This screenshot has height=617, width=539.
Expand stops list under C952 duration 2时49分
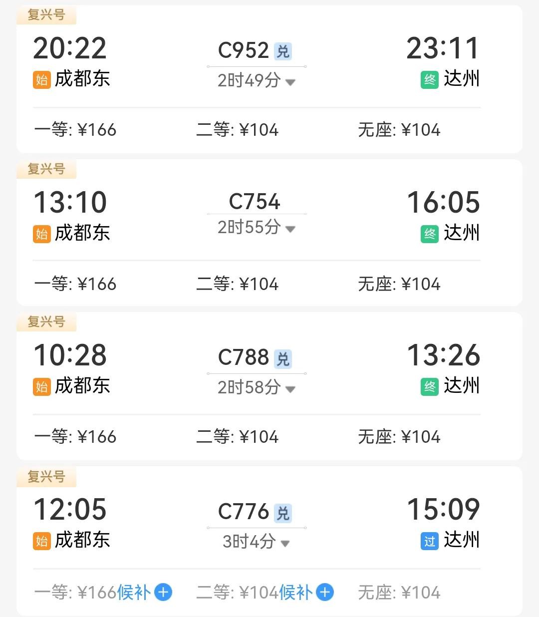[x=290, y=82]
